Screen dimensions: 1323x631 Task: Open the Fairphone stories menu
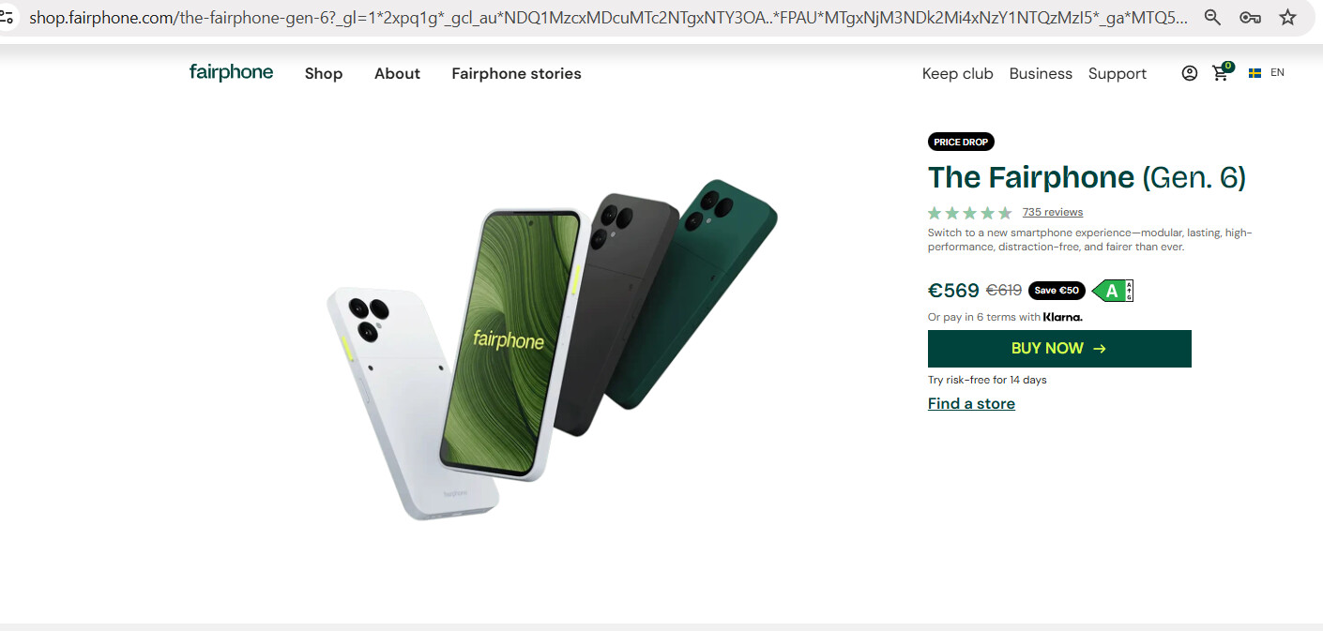tap(516, 73)
